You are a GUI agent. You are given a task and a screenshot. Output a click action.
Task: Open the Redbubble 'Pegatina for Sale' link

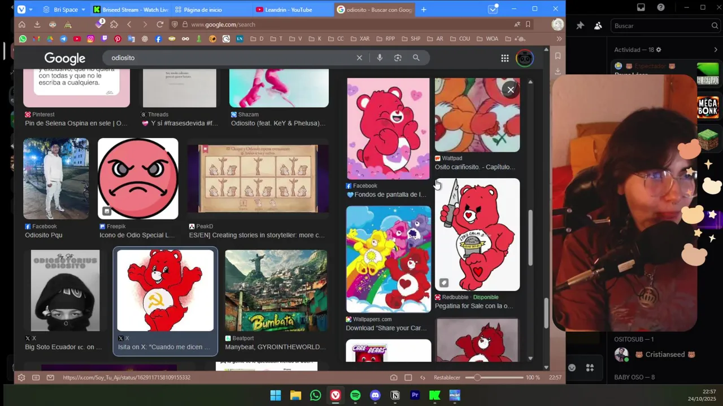[x=474, y=306]
